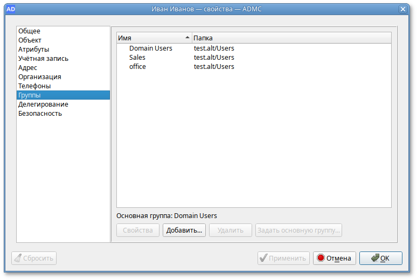Select the Группы sidebar entry

29,95
